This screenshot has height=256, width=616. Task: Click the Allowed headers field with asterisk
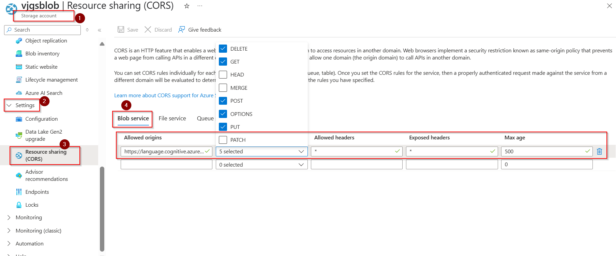tap(357, 152)
